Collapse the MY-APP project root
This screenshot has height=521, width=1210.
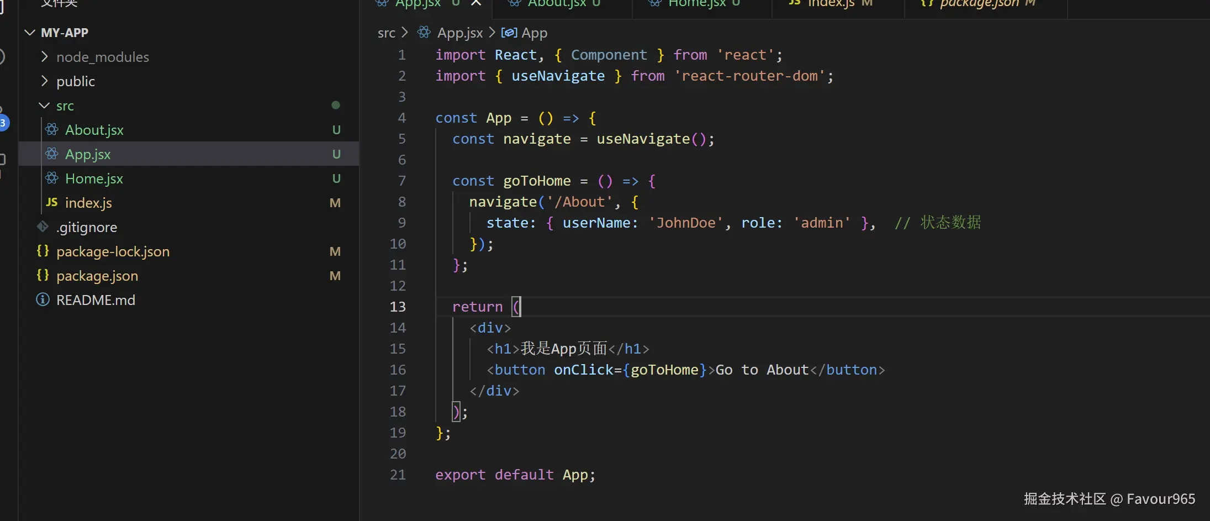pos(30,33)
